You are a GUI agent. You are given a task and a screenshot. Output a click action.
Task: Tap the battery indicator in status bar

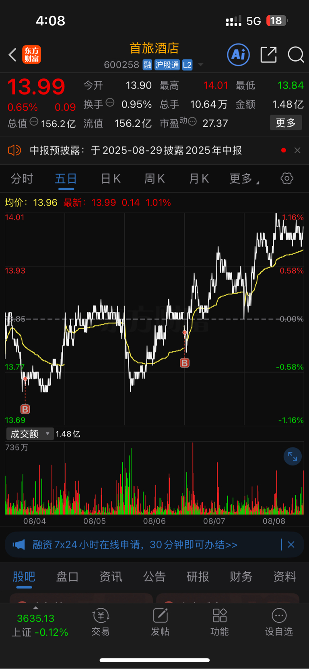point(277,21)
